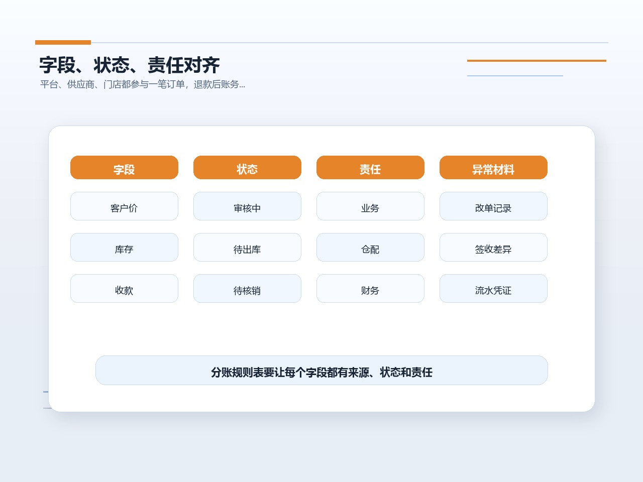Select the 改单记录 cell

click(x=493, y=206)
